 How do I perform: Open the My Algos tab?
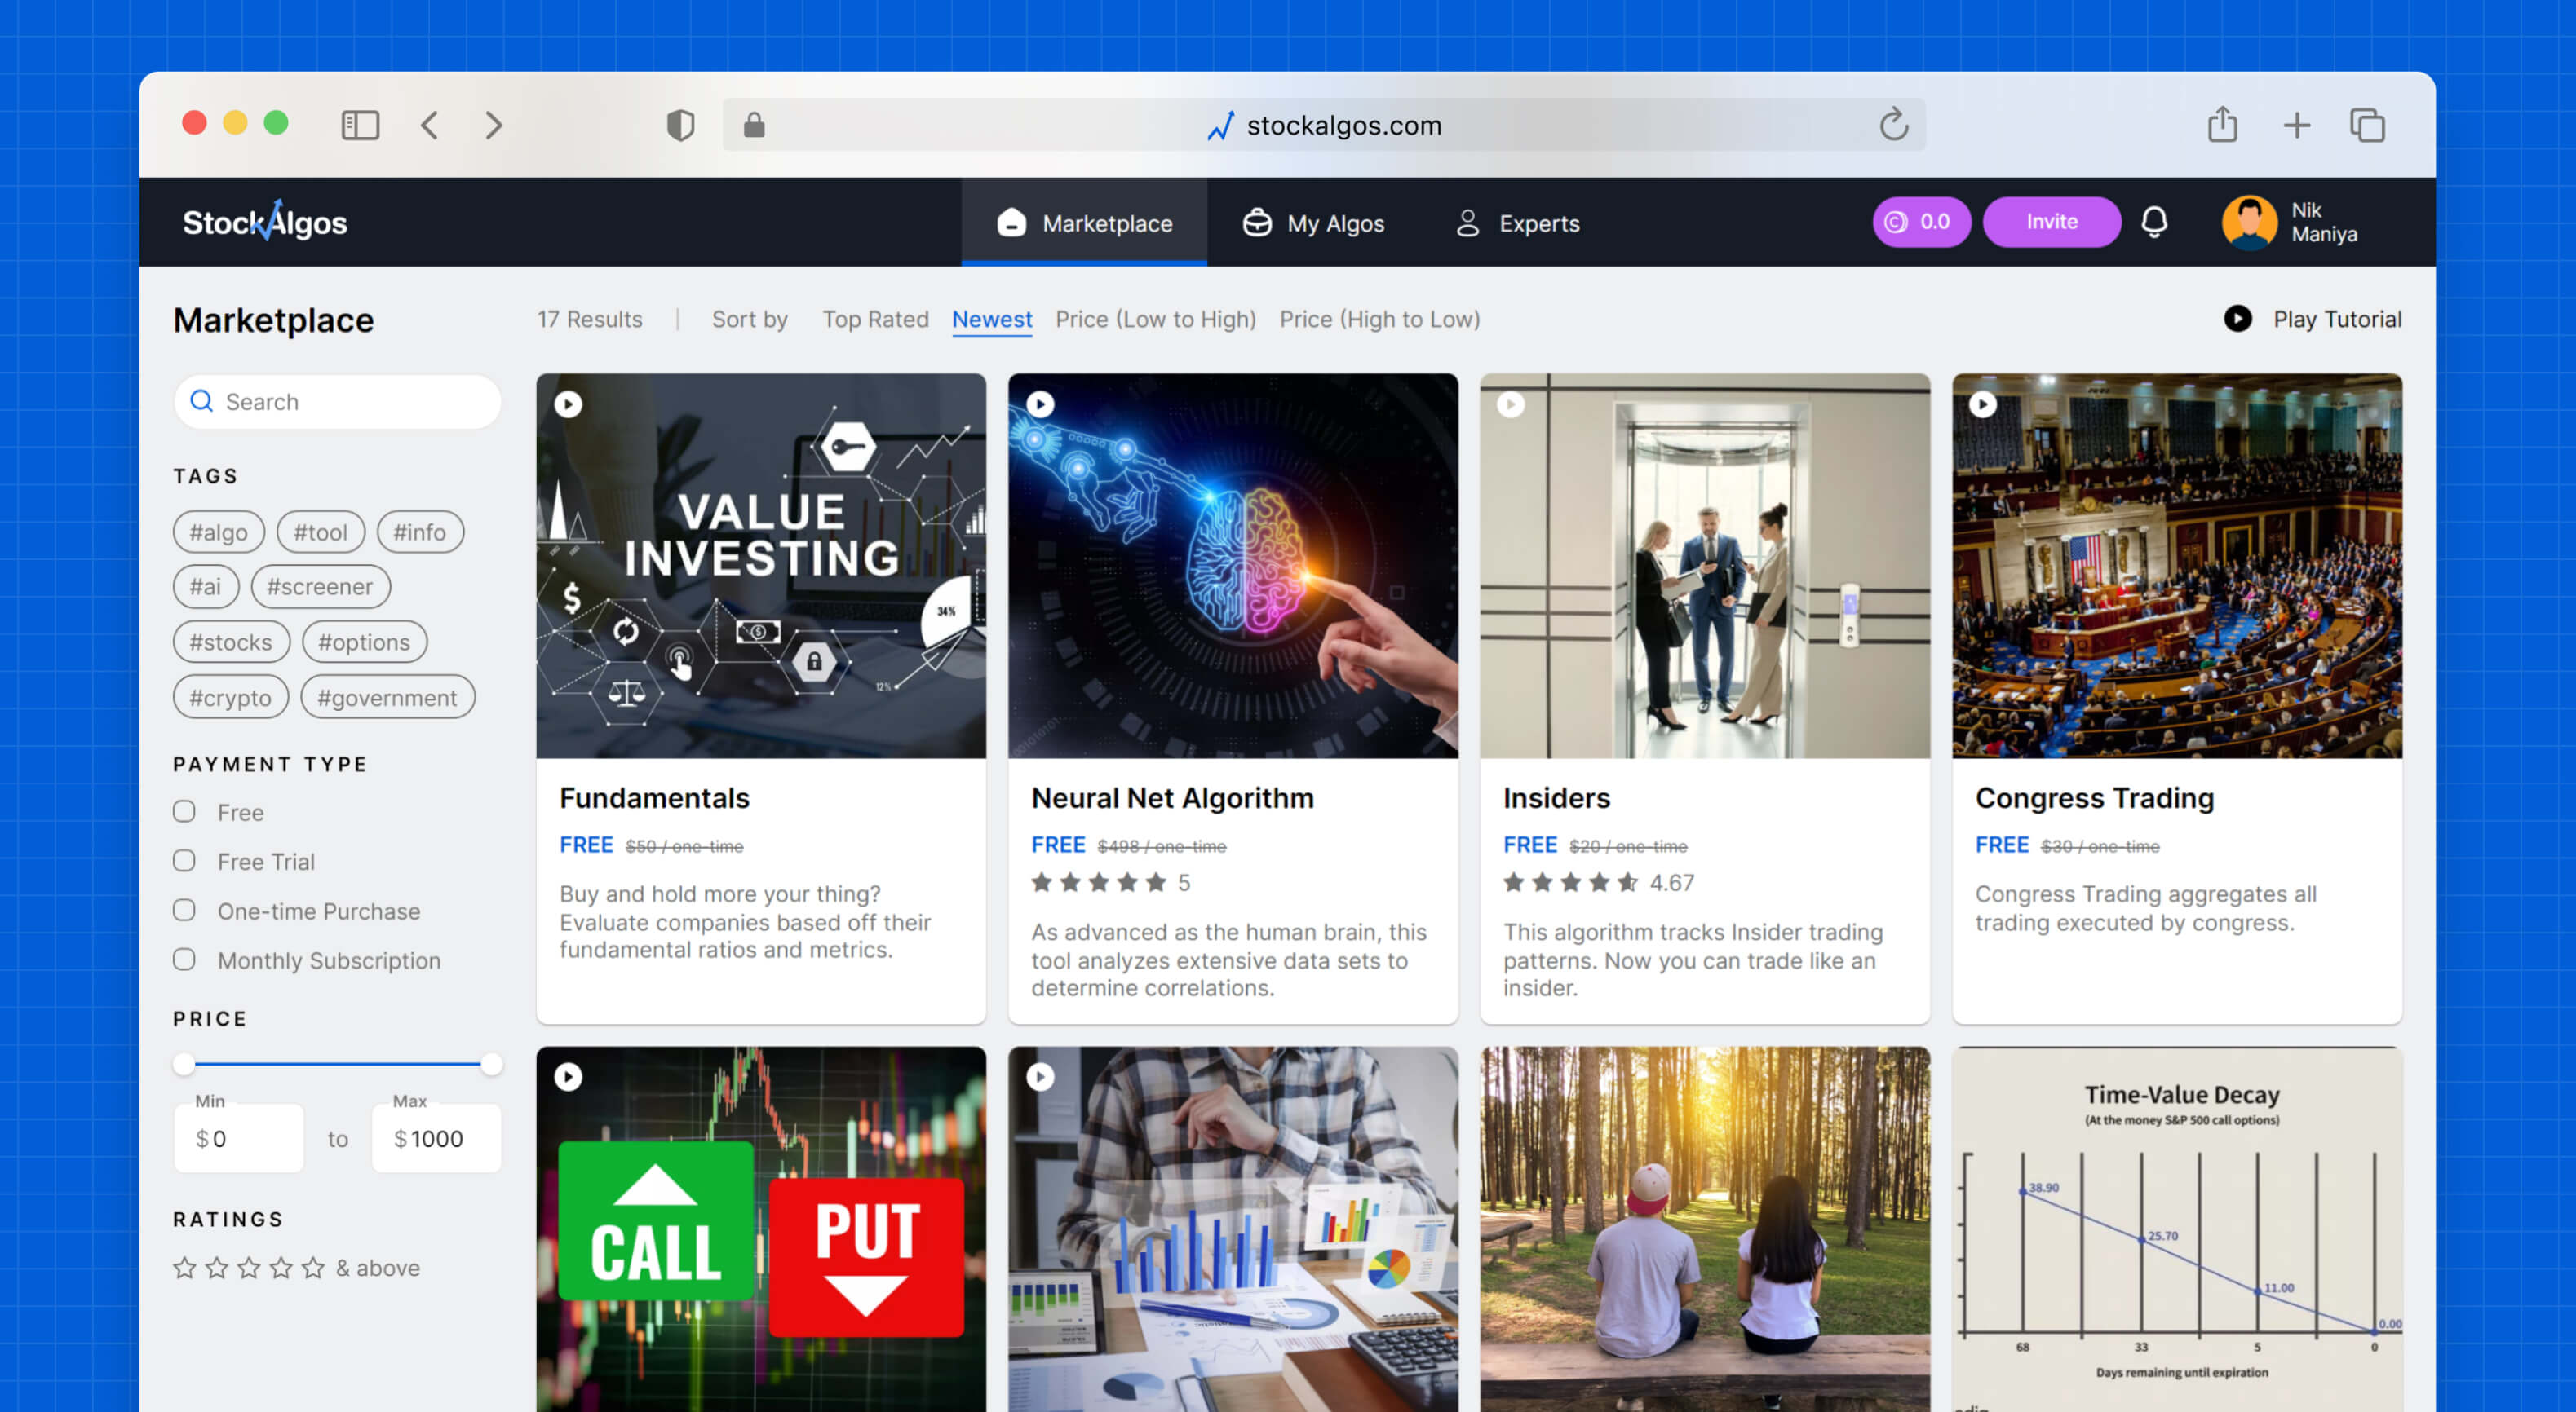(1313, 223)
